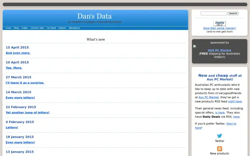
Task: Focus the search text field
Action: point(214,13)
